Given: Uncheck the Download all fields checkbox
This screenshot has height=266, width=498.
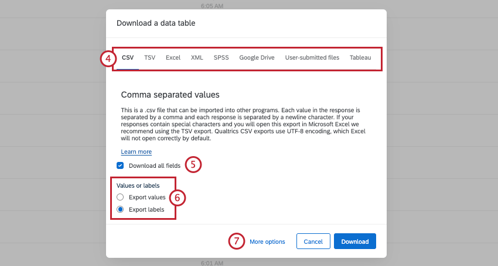Looking at the screenshot, I should point(120,165).
